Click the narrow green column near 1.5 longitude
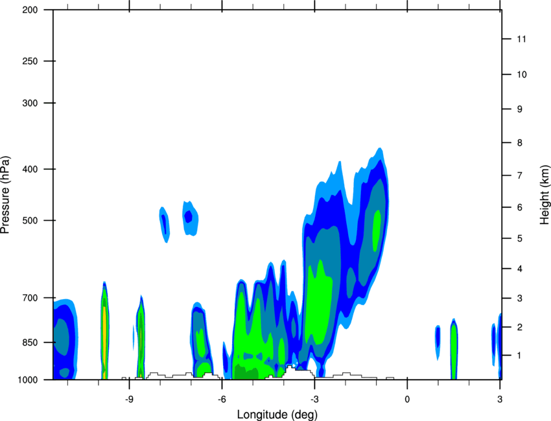This screenshot has height=421, width=551. click(x=454, y=352)
